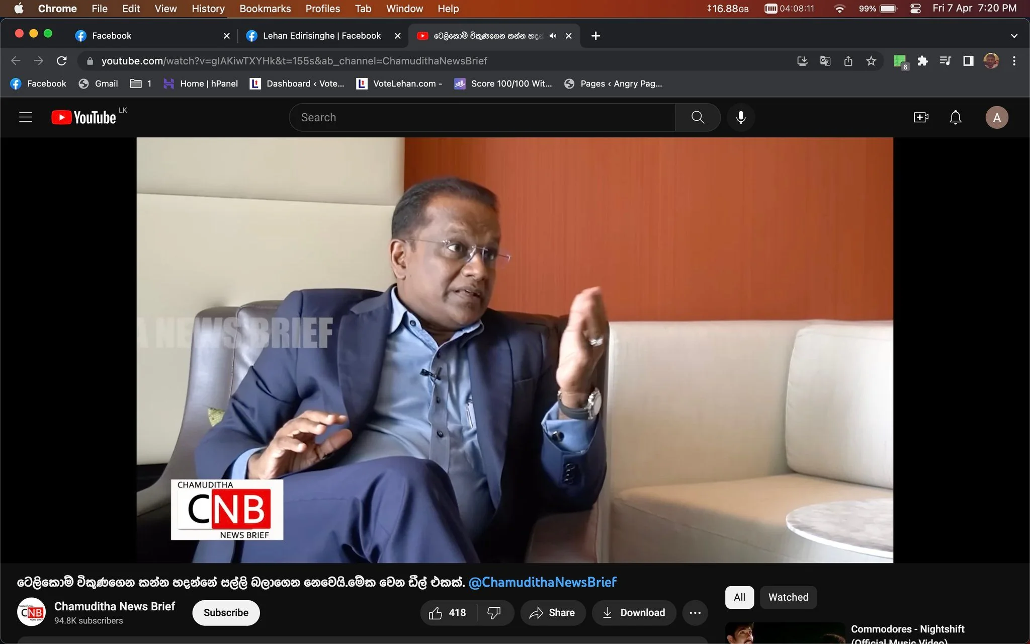Image resolution: width=1030 pixels, height=644 pixels.
Task: Go forward in Chrome history
Action: point(39,61)
